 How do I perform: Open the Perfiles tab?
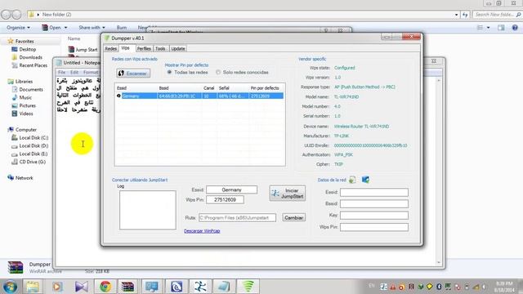pyautogui.click(x=144, y=49)
